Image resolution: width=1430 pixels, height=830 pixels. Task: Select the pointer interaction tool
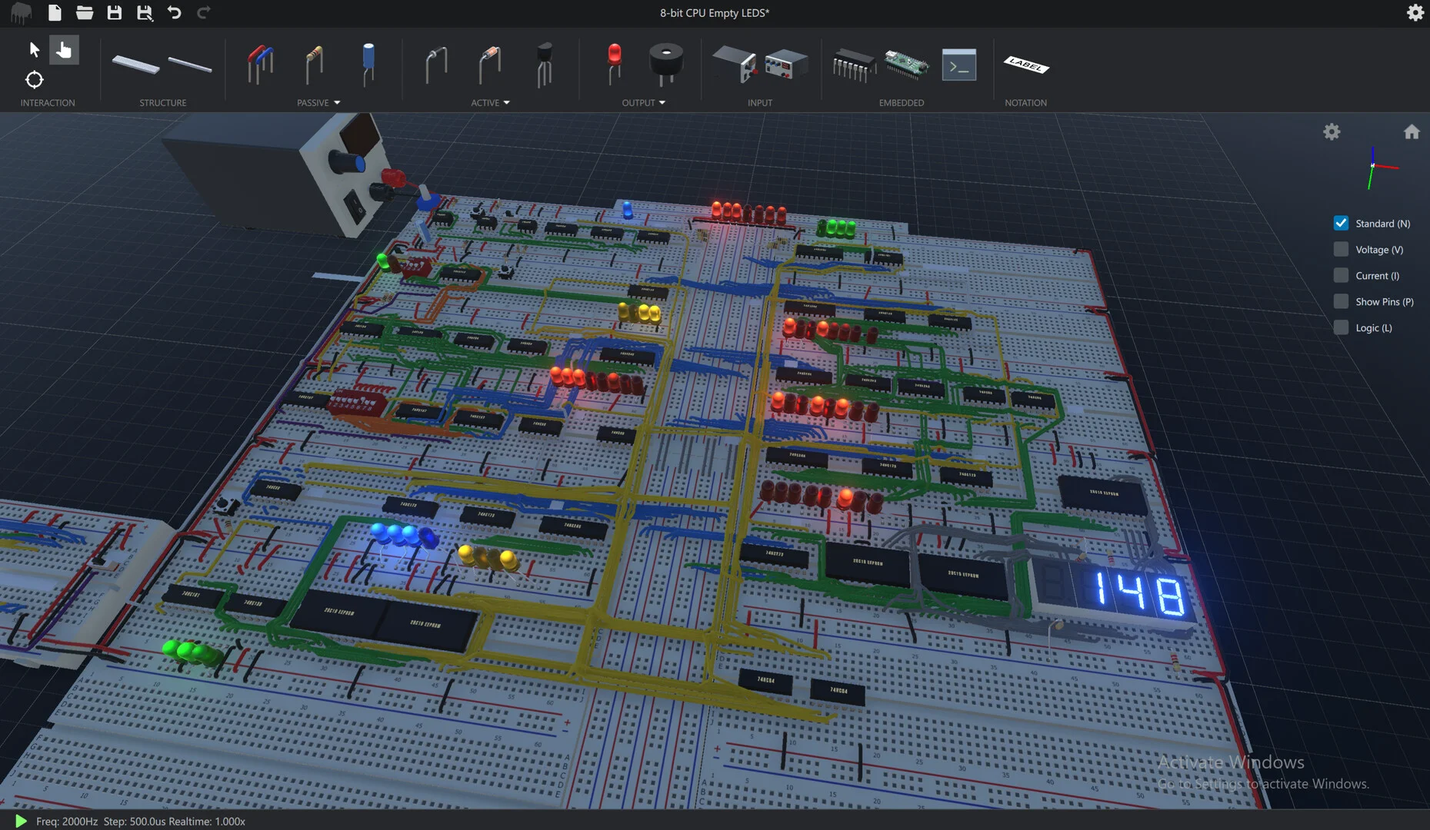pyautogui.click(x=34, y=49)
